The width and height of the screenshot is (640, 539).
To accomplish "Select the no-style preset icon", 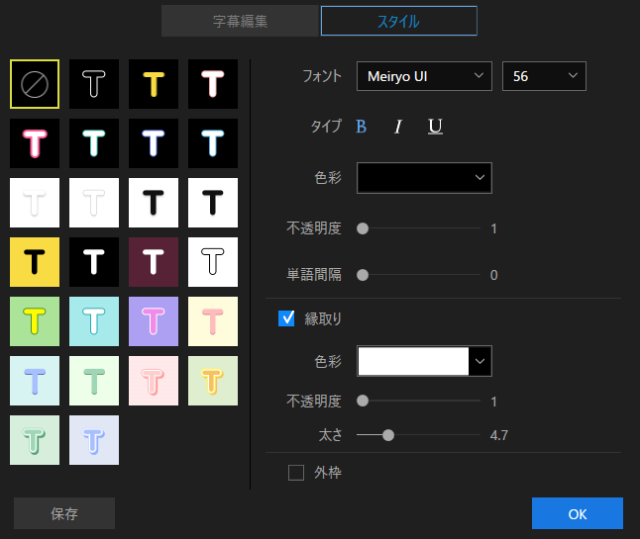I will click(35, 84).
